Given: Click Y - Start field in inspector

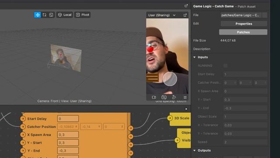Looking at the screenshot, I should point(245,100).
